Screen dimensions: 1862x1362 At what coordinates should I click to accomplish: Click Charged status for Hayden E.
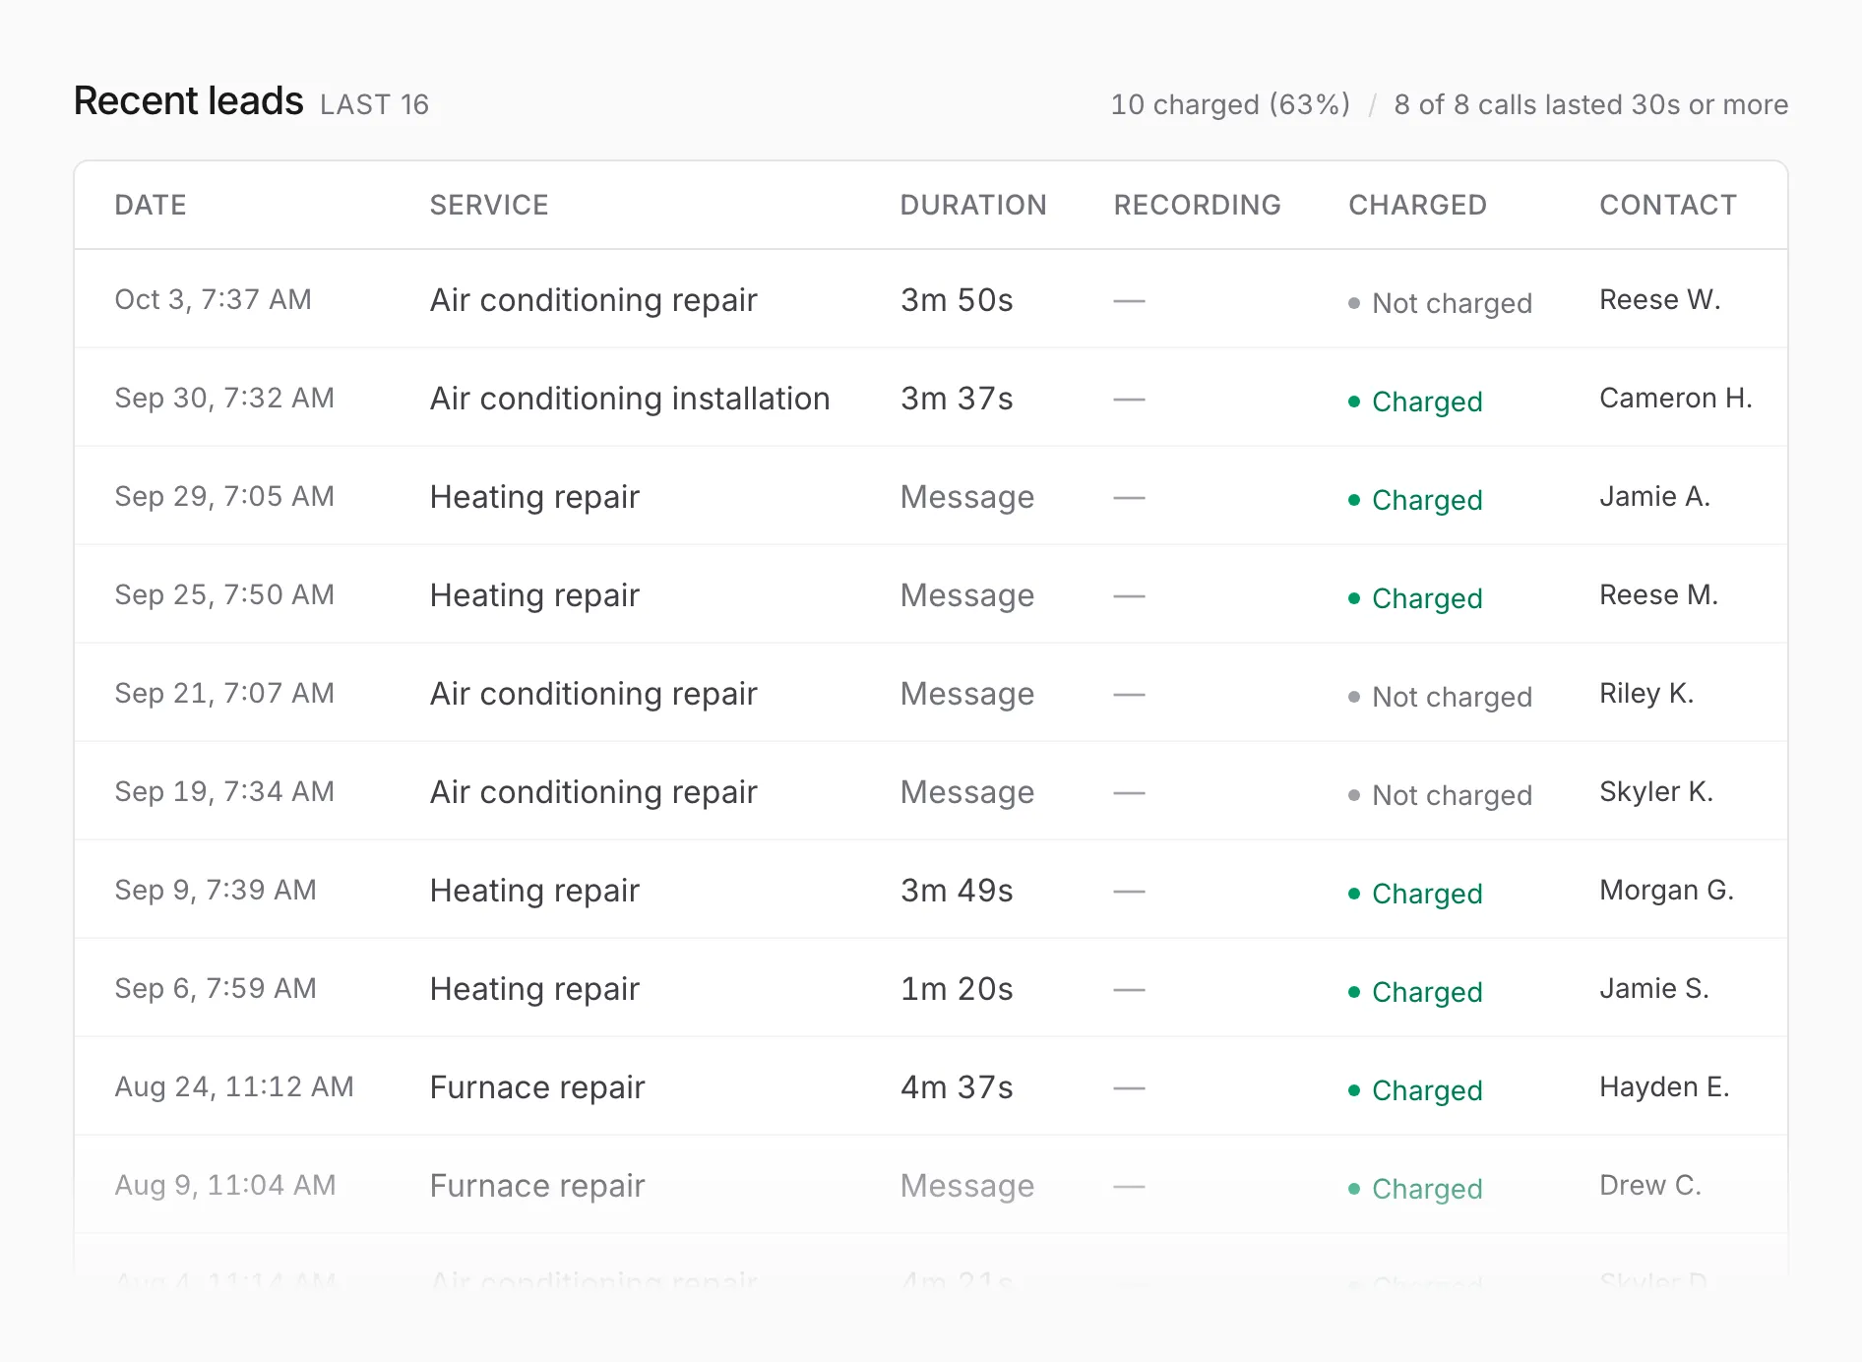tap(1415, 1090)
